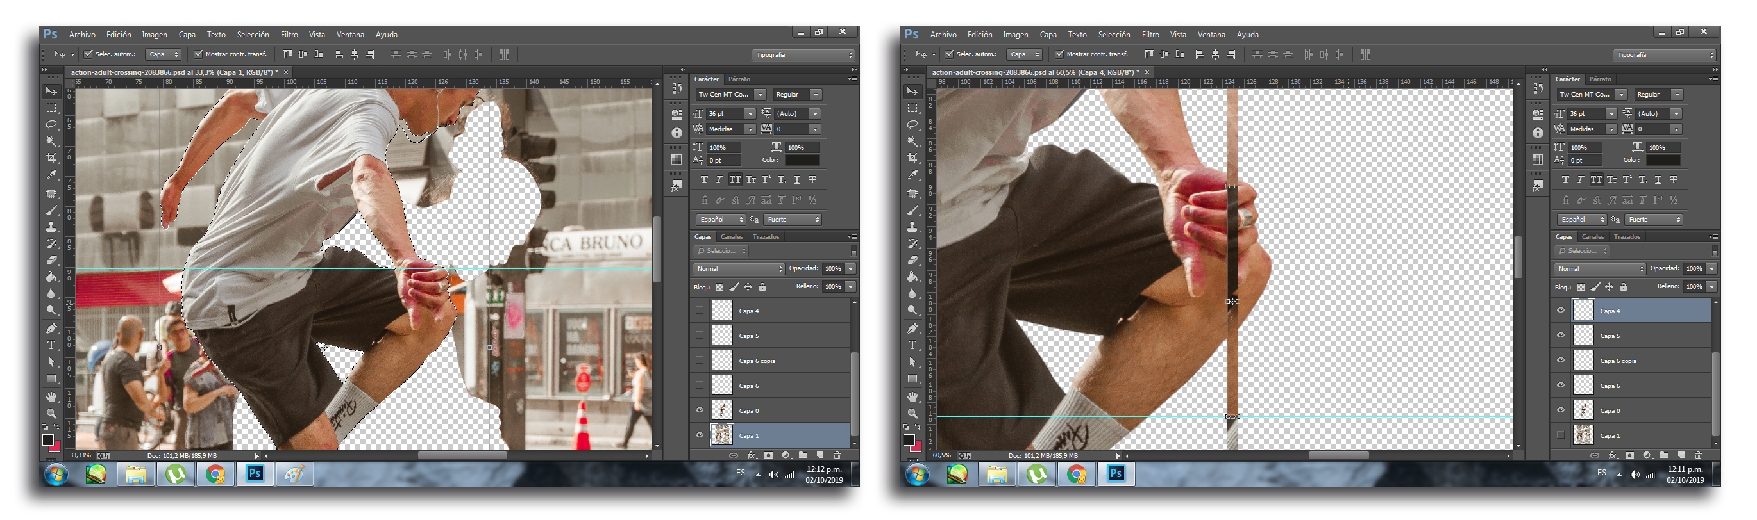Select the Hand tool in left window

(51, 396)
